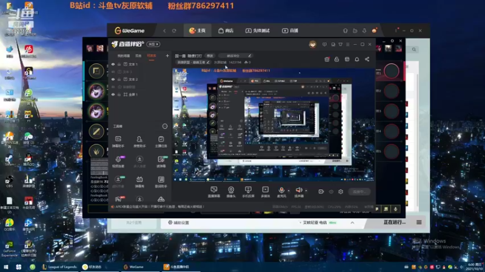485x272 pixels.
Task: Click the lock icon above the preview
Action: (x=337, y=59)
